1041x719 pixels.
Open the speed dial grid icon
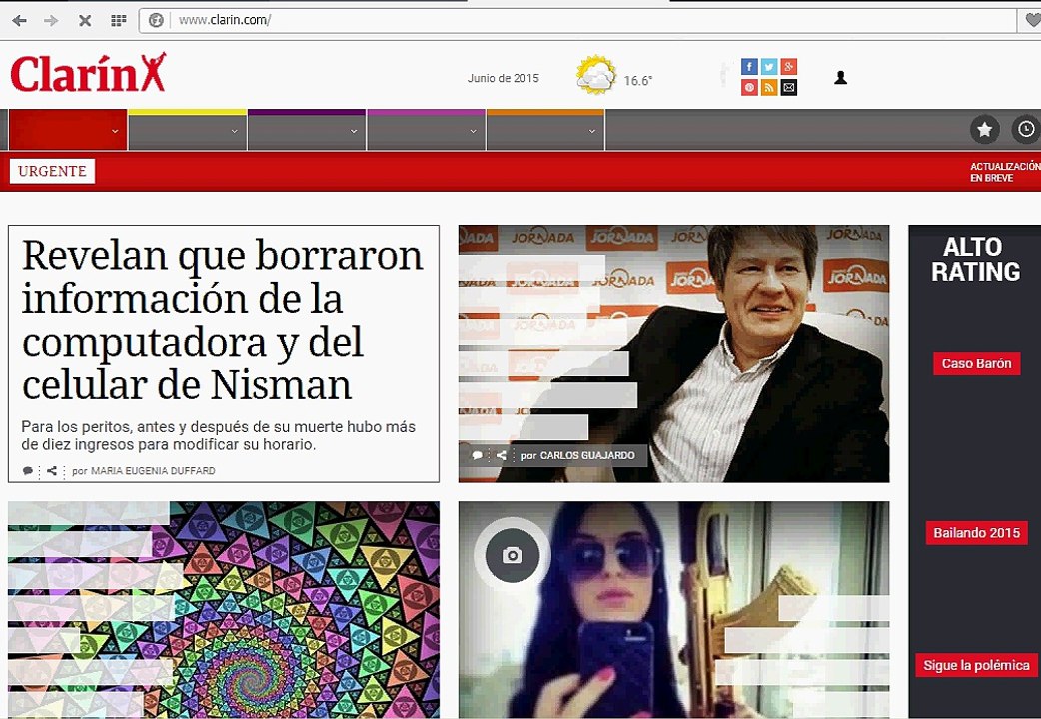[x=118, y=21]
